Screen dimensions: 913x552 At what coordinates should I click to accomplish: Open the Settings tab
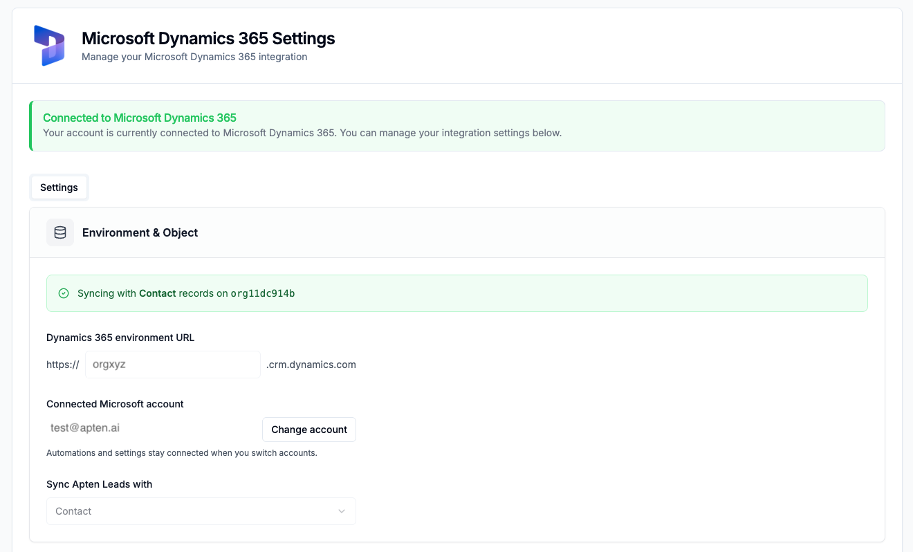coord(59,187)
